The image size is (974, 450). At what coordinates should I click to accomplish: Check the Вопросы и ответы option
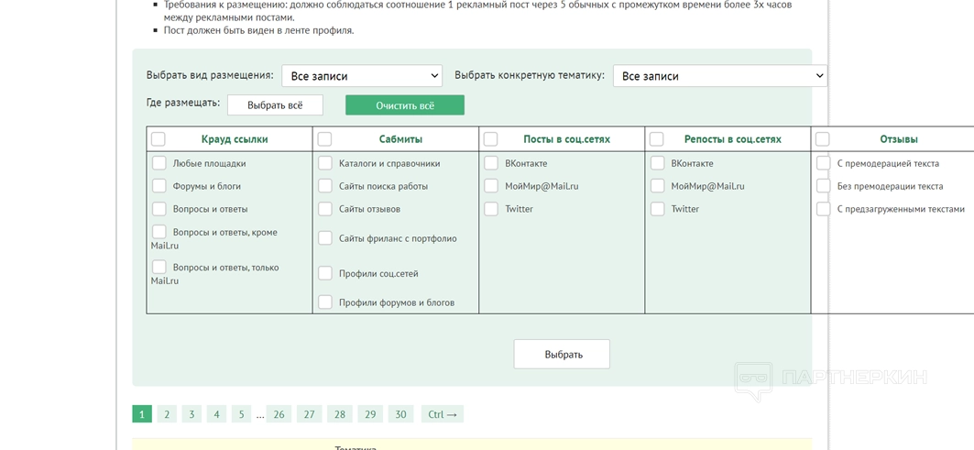click(x=159, y=209)
